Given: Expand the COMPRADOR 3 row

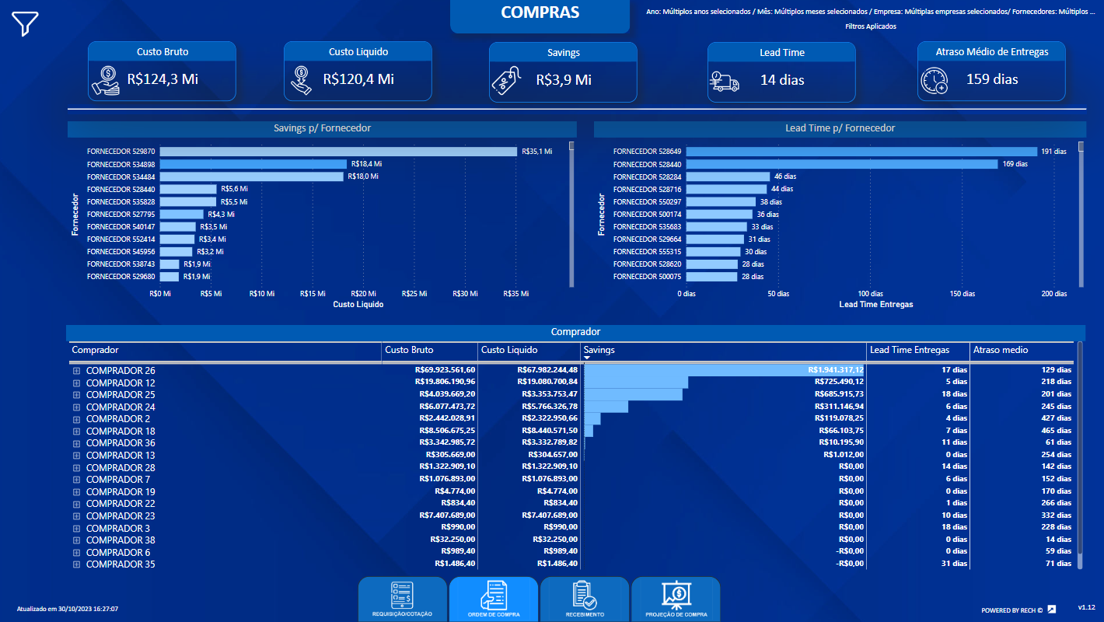Looking at the screenshot, I should (x=77, y=529).
